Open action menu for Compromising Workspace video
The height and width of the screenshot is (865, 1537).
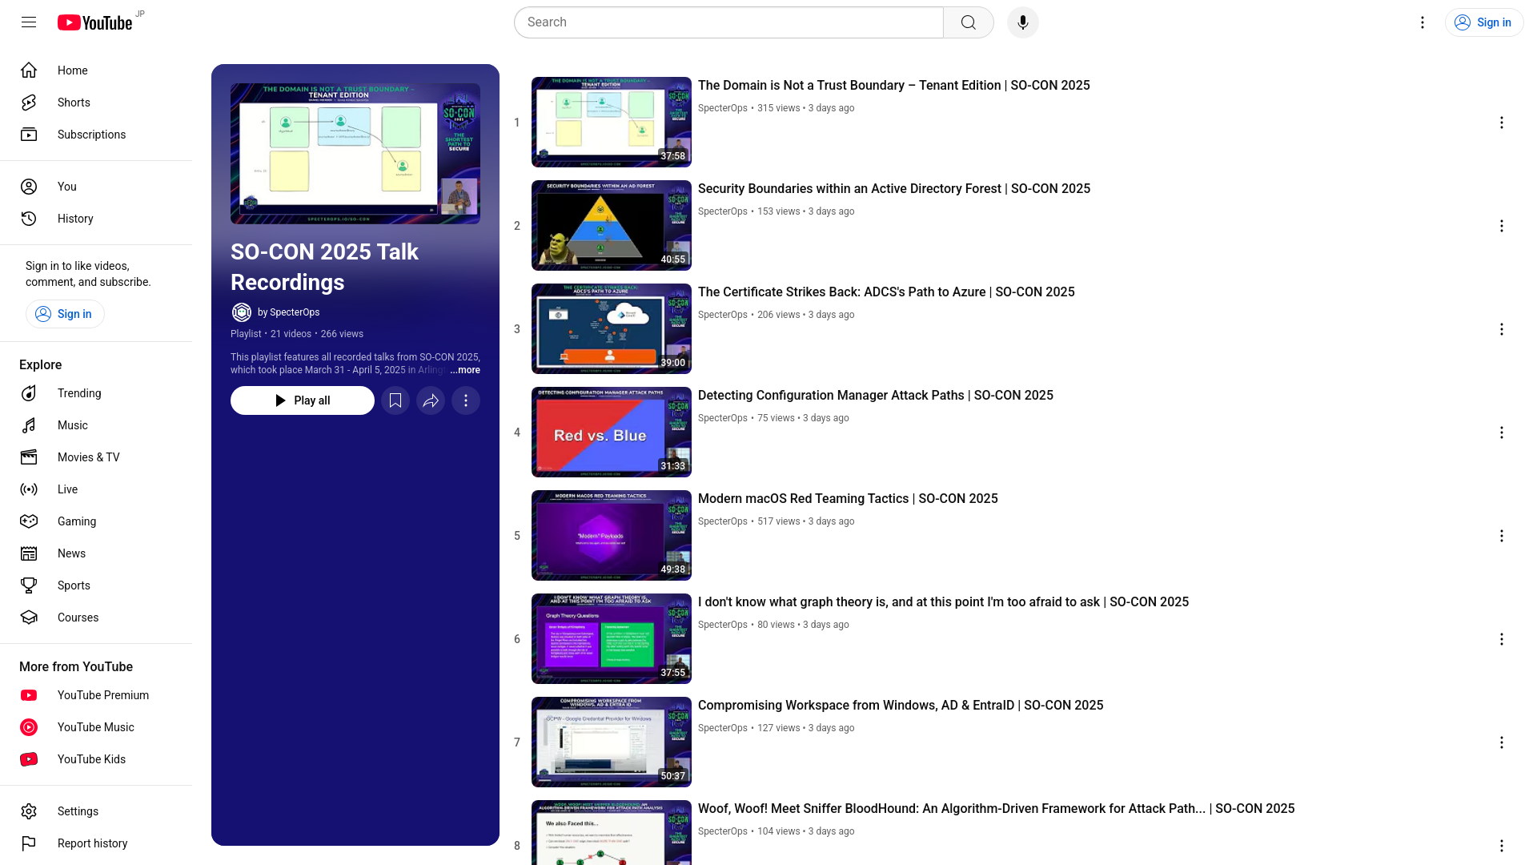[x=1502, y=742]
